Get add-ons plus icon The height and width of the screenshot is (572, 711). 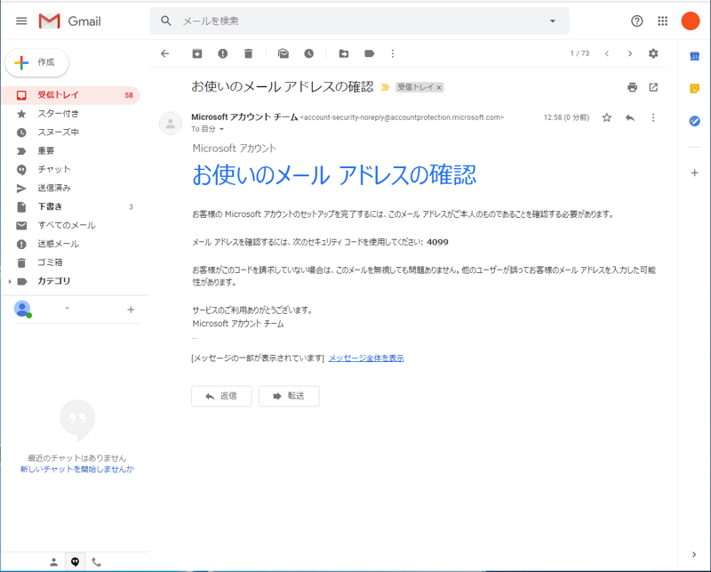point(694,173)
